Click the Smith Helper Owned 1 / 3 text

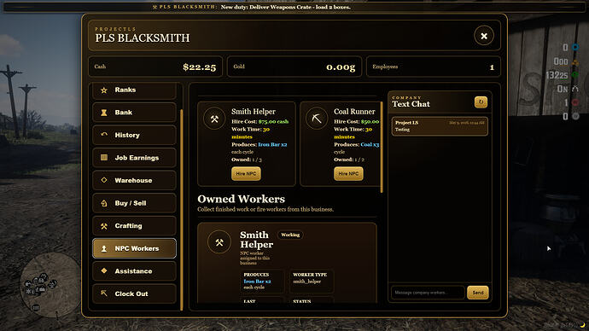point(247,160)
